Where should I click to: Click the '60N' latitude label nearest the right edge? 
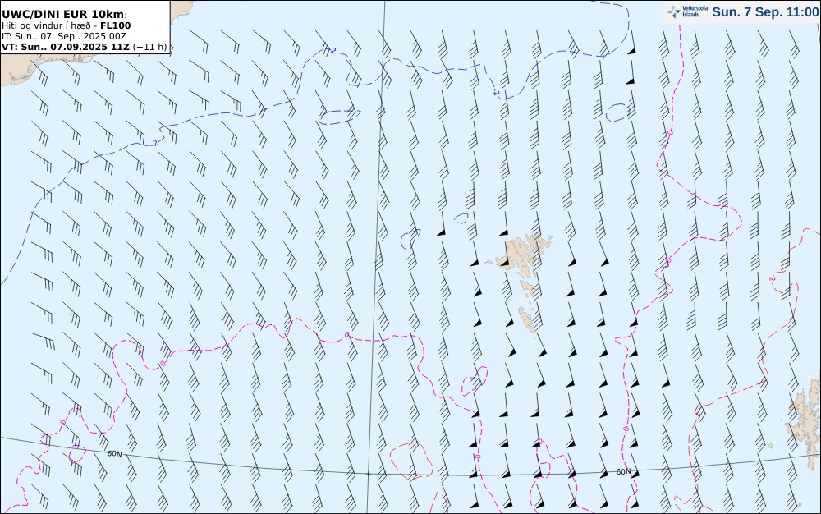pyautogui.click(x=623, y=471)
